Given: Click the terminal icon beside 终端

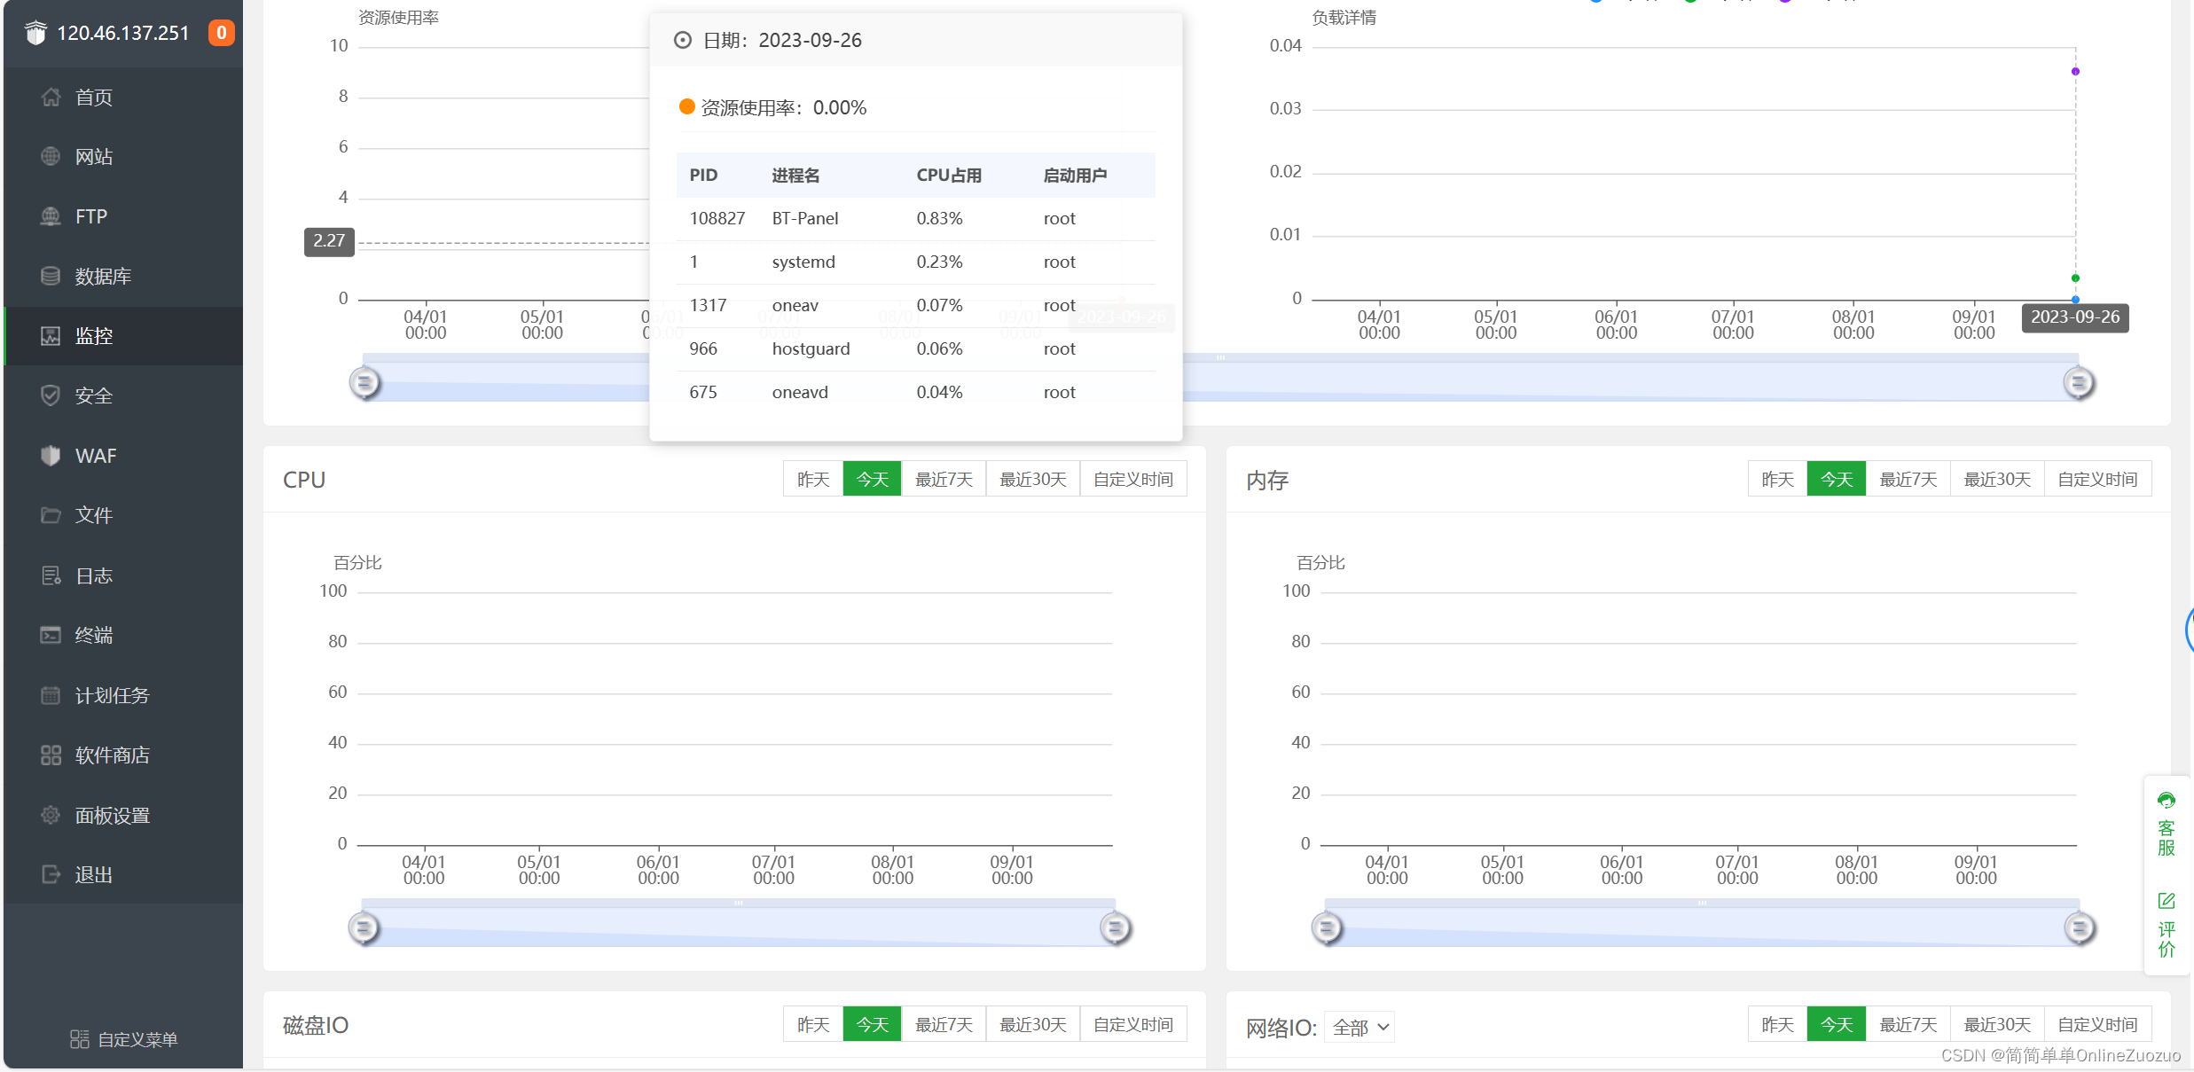Looking at the screenshot, I should [x=51, y=635].
